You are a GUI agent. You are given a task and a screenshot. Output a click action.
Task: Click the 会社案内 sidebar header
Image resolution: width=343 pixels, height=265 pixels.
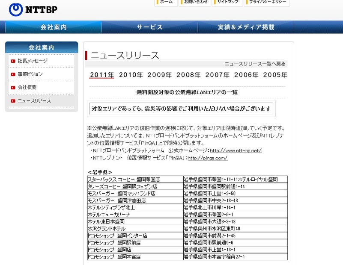point(42,47)
